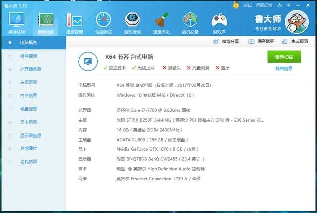317x213 pixels.
Task: Click the 主硬盘 row label
Action: click(x=85, y=140)
